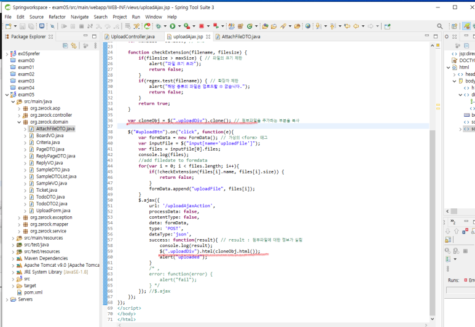Click the Suspend debug toolbar icon
The image size is (475, 327).
(73, 26)
